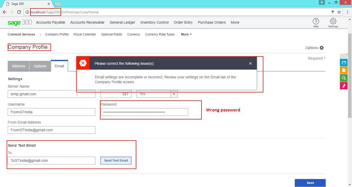Click the Send Test Email button
Screen dimensions: 352x187
coord(116,161)
